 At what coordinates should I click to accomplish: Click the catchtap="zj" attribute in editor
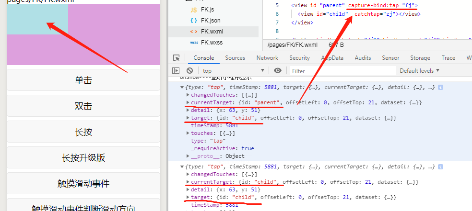375,14
